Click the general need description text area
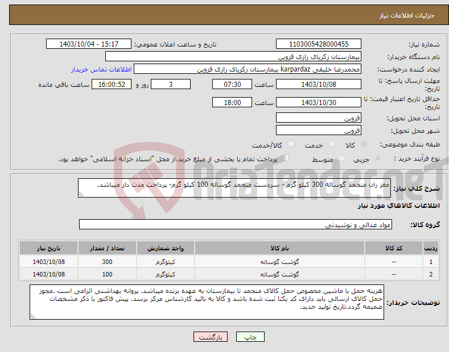This screenshot has height=352, width=449. point(234,188)
